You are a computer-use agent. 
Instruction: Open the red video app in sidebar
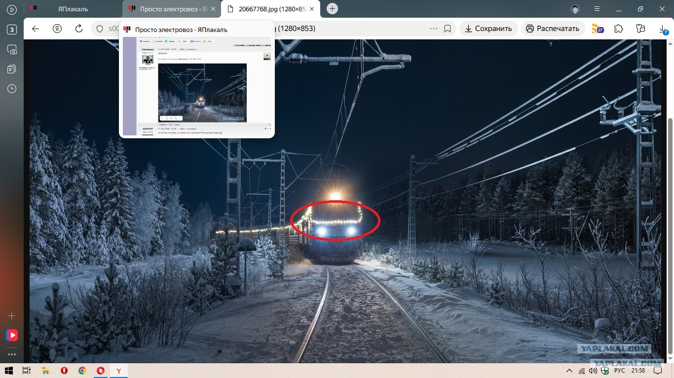[12, 335]
